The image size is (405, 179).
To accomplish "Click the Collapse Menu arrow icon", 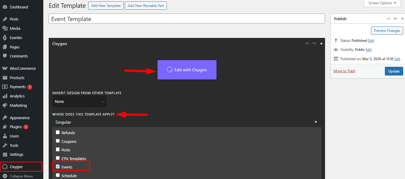I will click(x=5, y=176).
